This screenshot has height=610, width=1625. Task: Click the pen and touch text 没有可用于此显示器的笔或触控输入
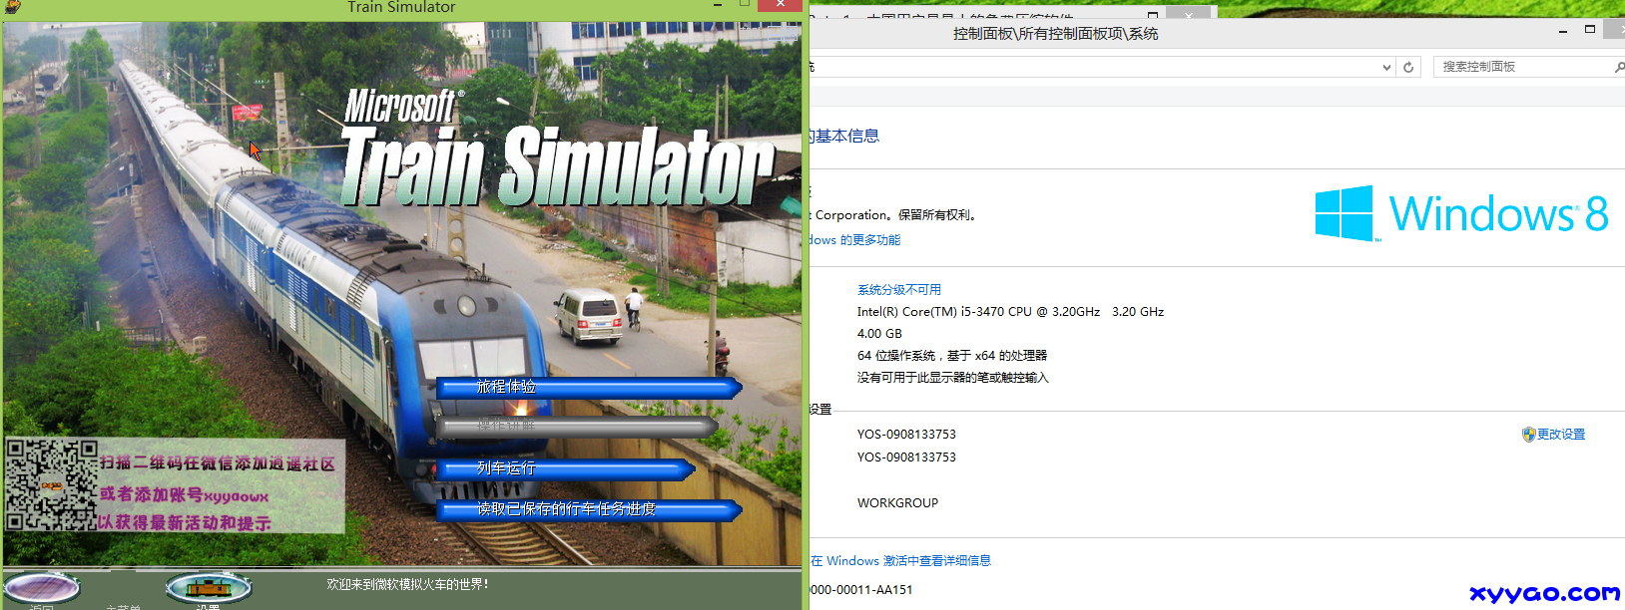tap(953, 378)
